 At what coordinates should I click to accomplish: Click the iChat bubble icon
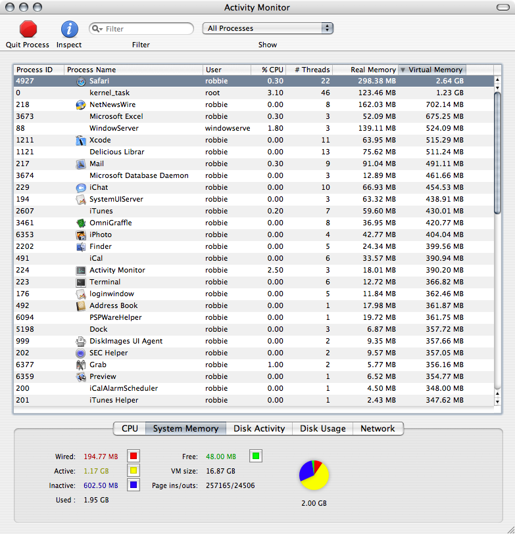81,188
